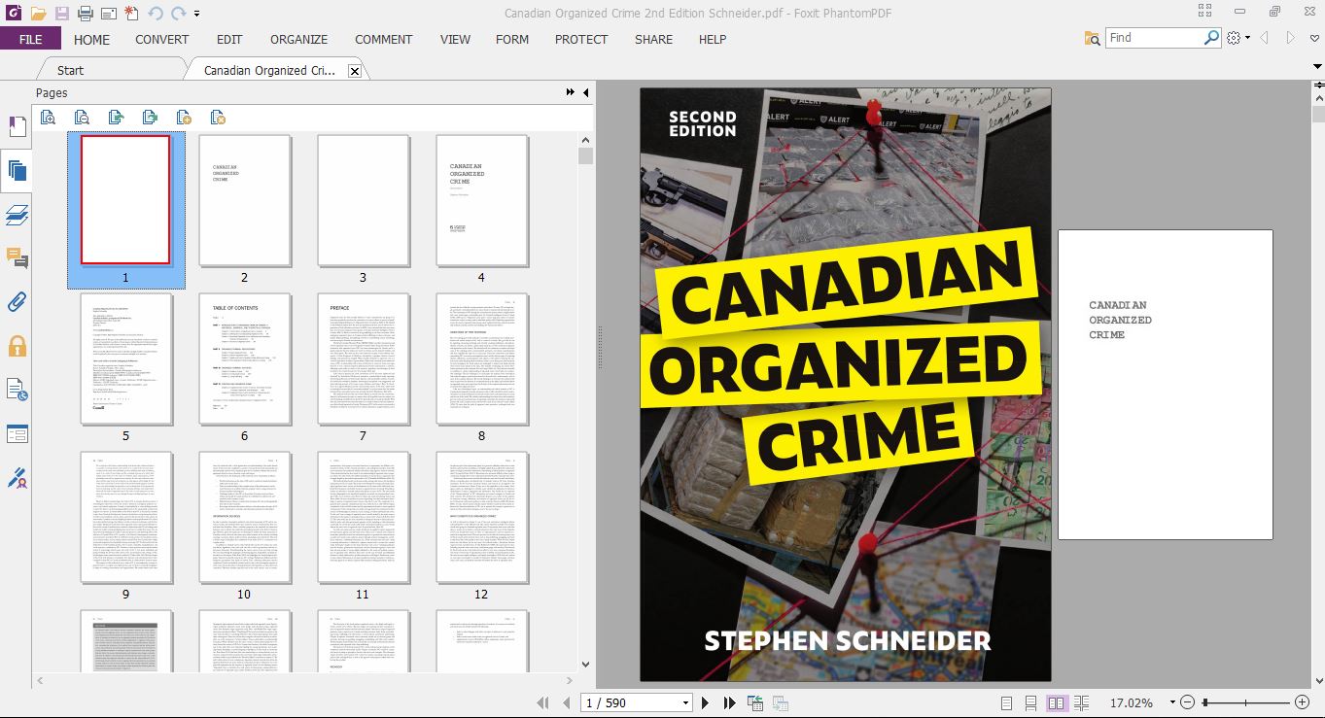Enable single page view mode

point(1006,702)
